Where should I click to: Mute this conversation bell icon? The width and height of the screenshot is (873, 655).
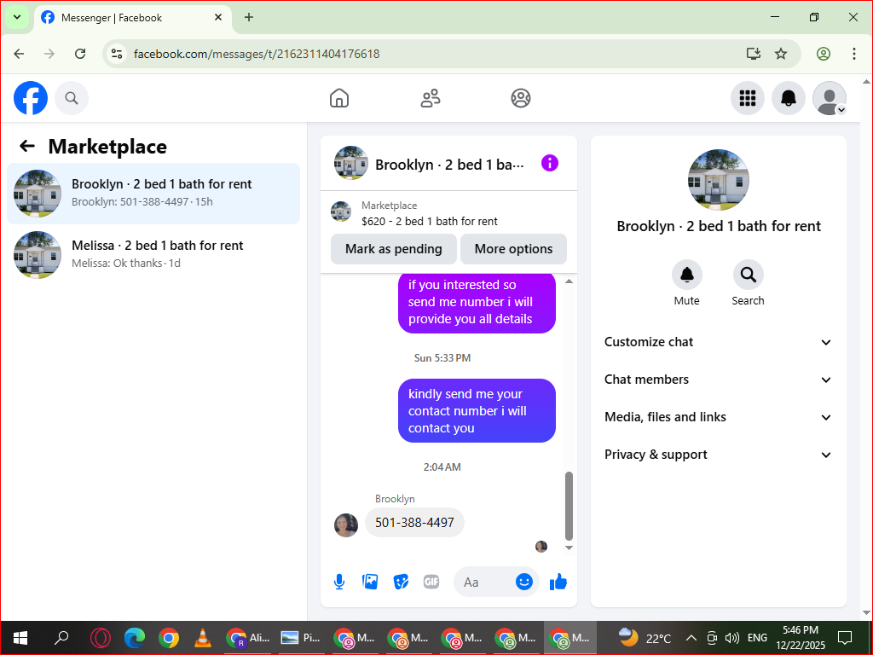pyautogui.click(x=687, y=275)
